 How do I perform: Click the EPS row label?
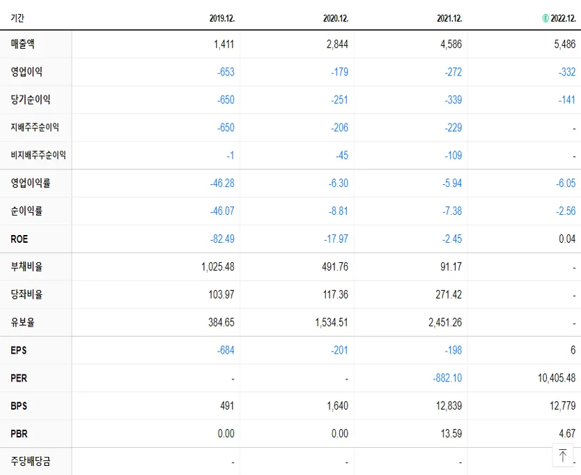pos(19,350)
